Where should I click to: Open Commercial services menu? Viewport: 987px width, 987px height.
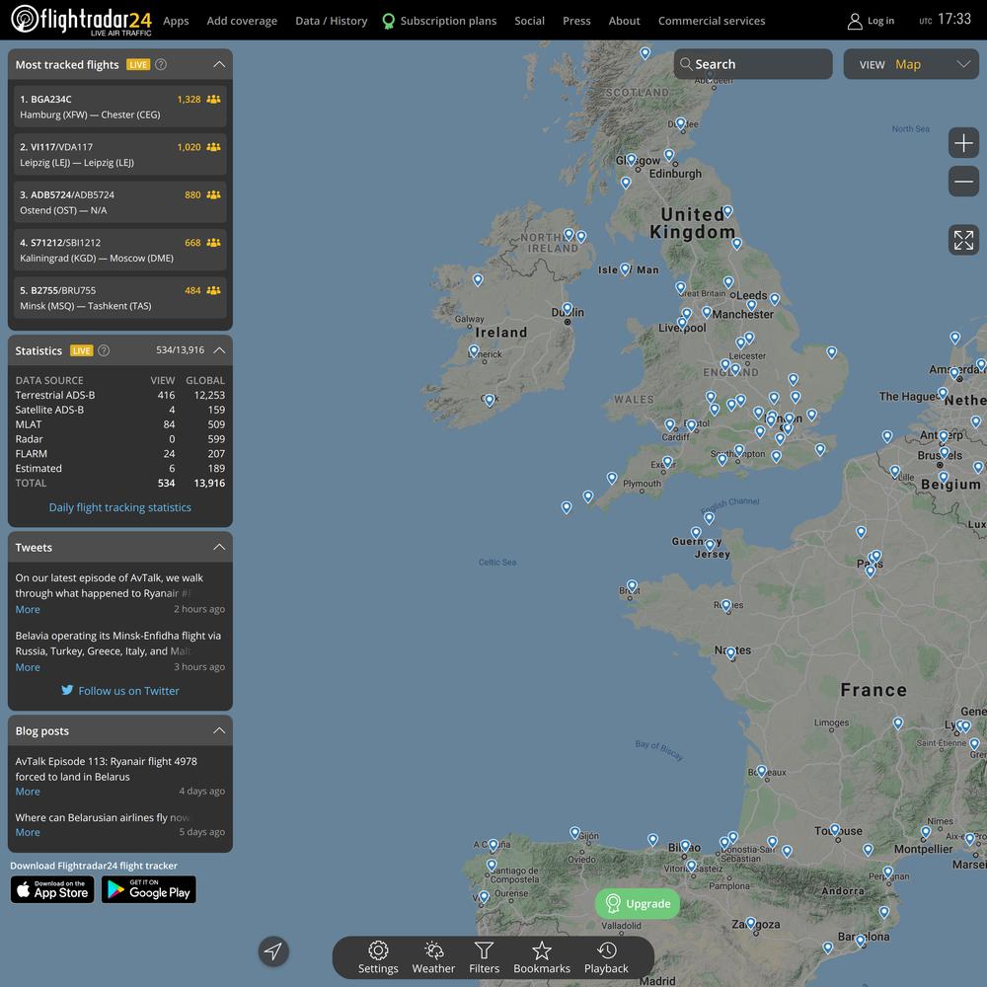(x=712, y=21)
